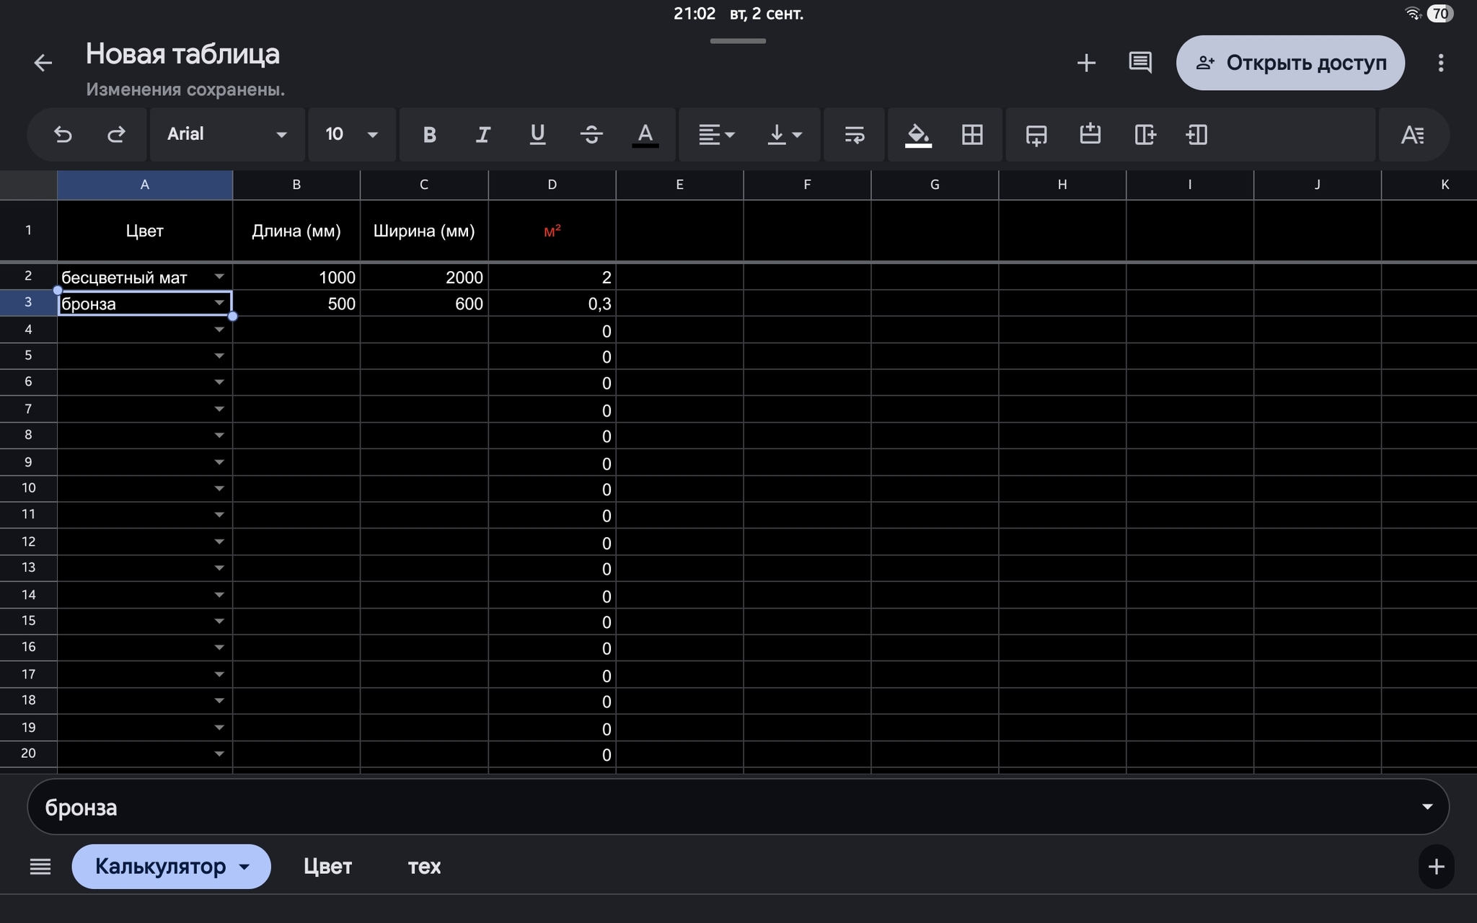Click the undo arrow icon
Screen dimensions: 1477x923
click(x=63, y=135)
